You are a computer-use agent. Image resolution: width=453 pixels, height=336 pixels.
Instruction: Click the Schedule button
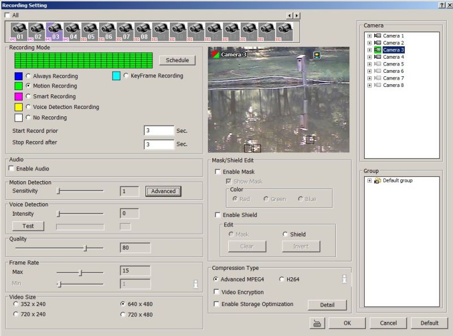click(x=177, y=60)
